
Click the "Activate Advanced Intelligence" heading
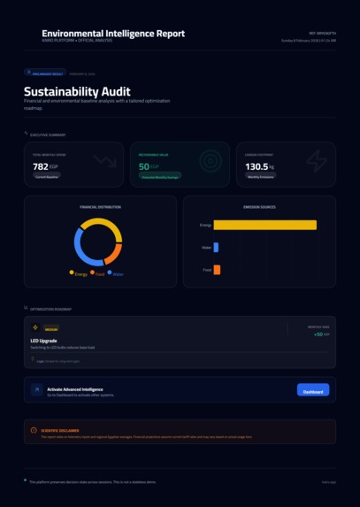click(75, 389)
